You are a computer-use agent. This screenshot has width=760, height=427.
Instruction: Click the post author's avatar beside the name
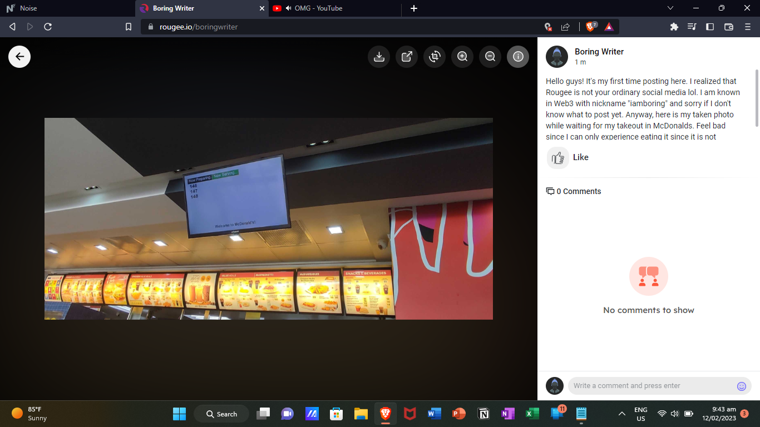[x=557, y=57]
